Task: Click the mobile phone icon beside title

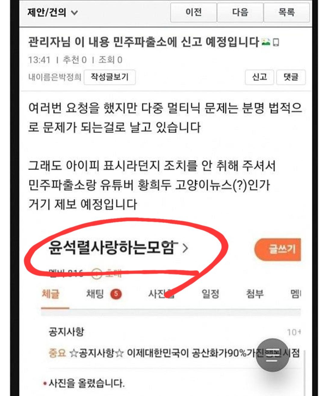Action: 276,42
